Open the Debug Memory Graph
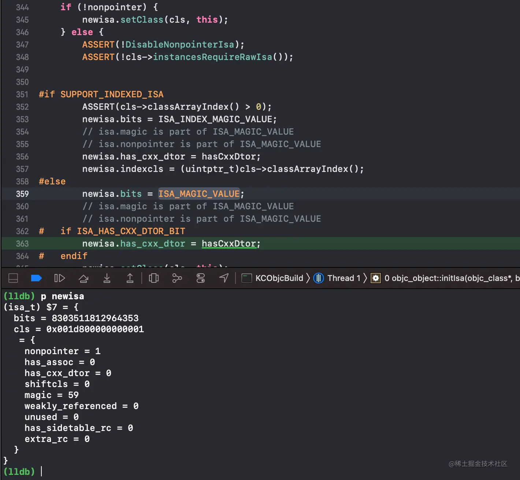 pos(177,278)
